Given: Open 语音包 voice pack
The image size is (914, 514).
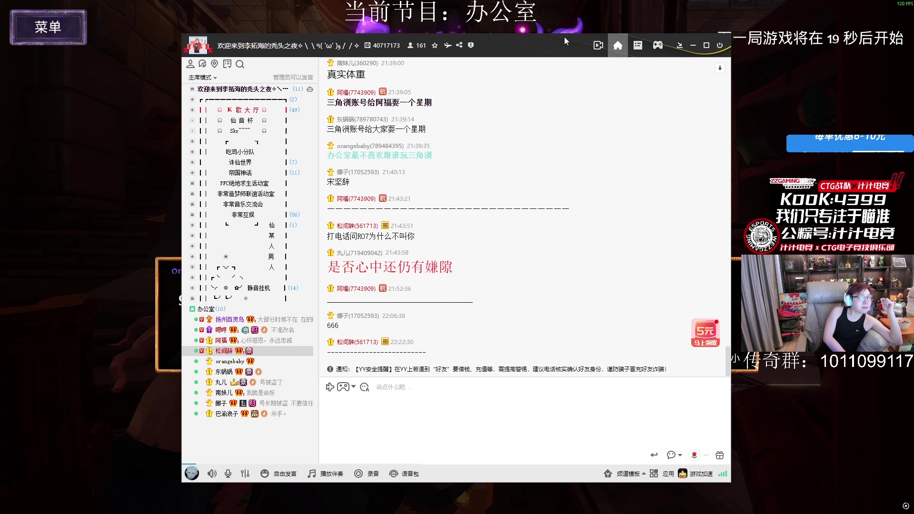Looking at the screenshot, I should point(404,474).
